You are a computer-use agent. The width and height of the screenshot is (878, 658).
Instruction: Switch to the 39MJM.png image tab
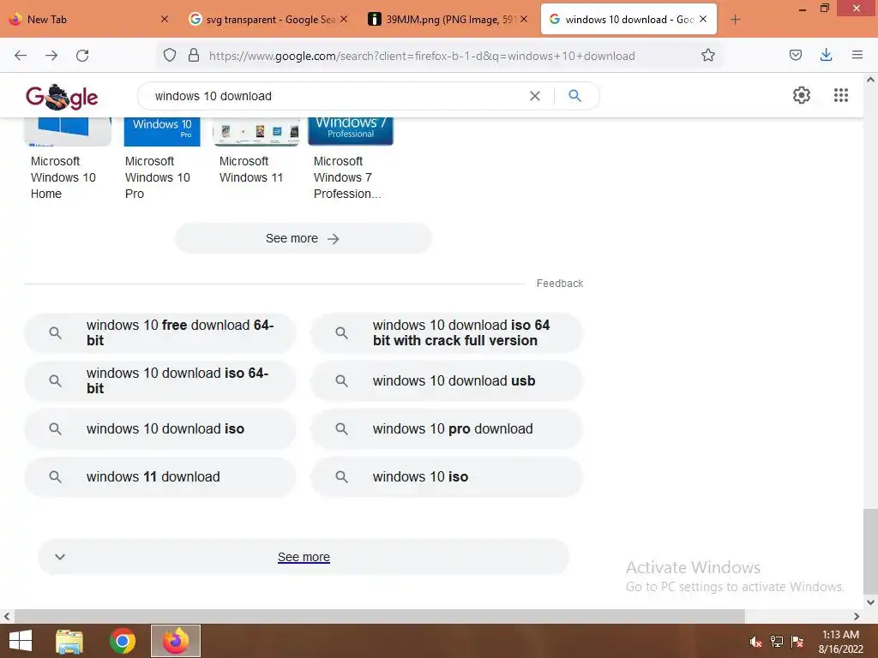[448, 19]
